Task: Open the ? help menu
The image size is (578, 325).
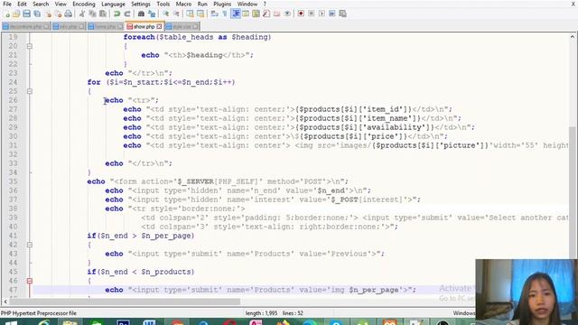Action: click(265, 4)
